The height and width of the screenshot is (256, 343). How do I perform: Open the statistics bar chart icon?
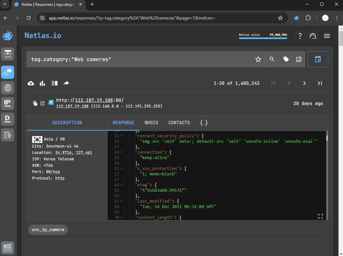pyautogui.click(x=42, y=83)
